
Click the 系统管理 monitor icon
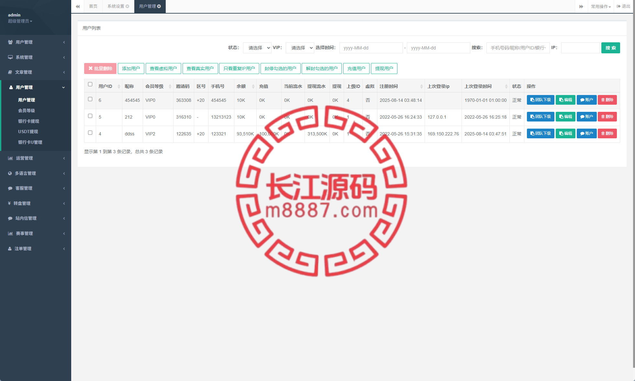[10, 57]
